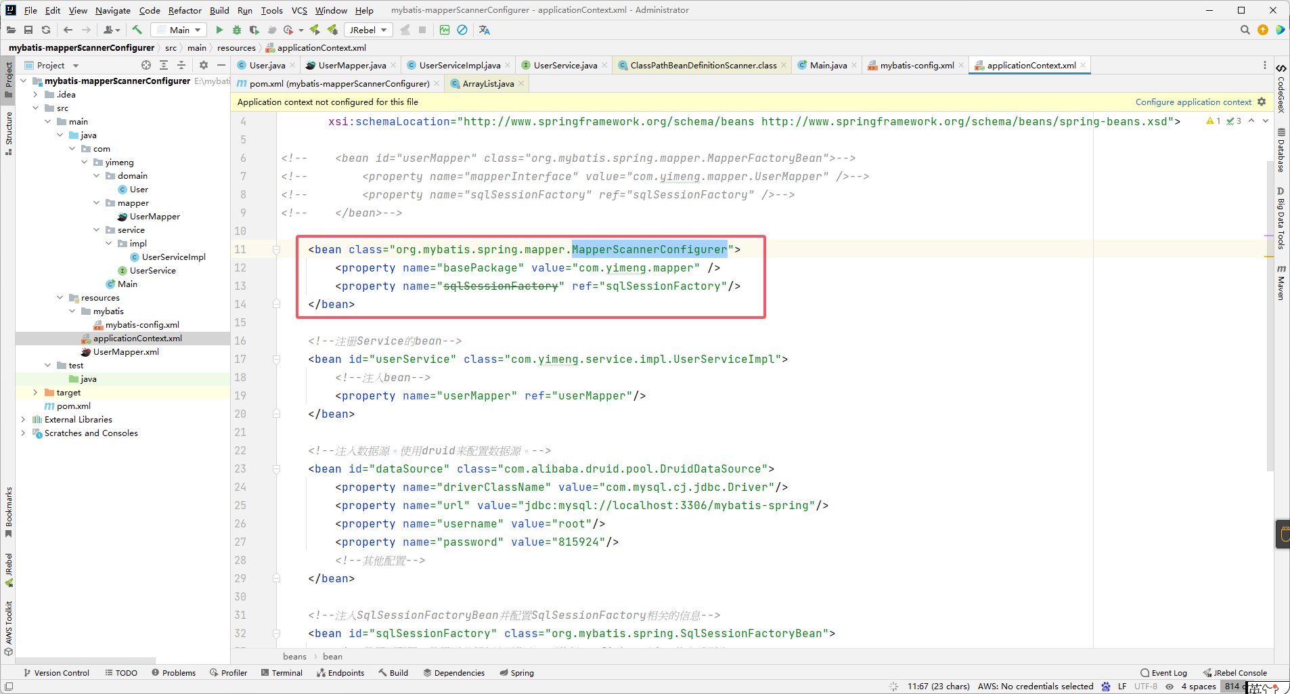
Task: Open Project panel gear options
Action: point(204,65)
